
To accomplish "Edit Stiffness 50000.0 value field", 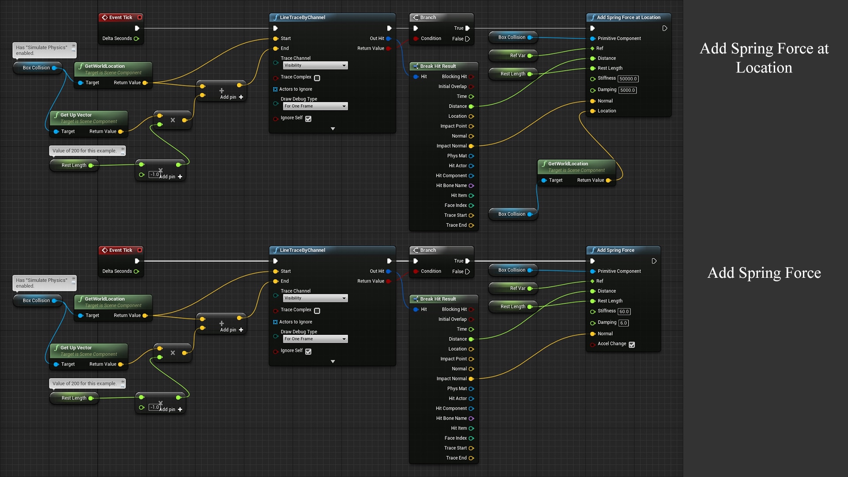I will click(628, 79).
